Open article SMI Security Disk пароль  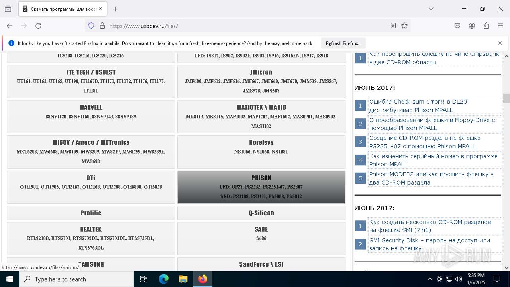pos(430,244)
